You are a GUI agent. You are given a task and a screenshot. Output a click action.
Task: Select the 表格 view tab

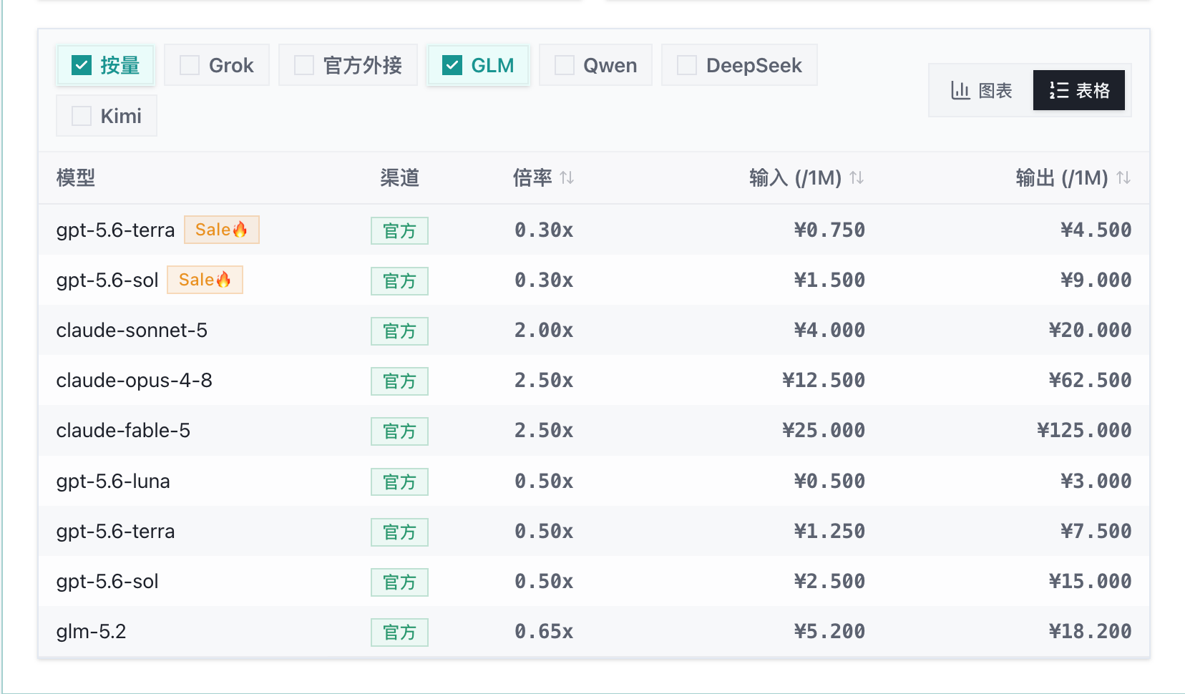[x=1079, y=90]
